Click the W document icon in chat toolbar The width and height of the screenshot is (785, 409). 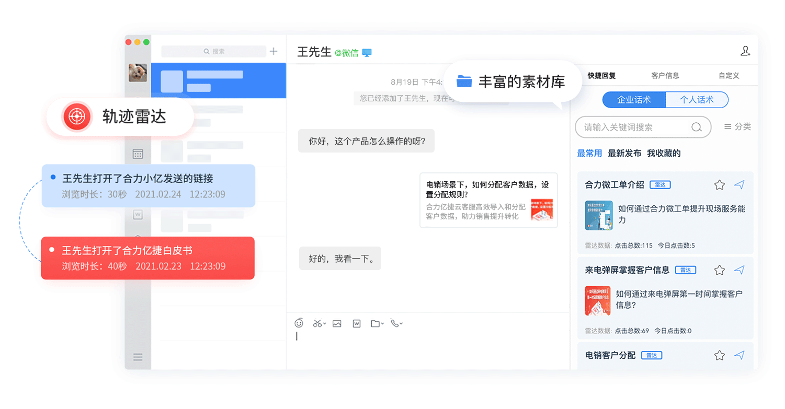tap(357, 323)
